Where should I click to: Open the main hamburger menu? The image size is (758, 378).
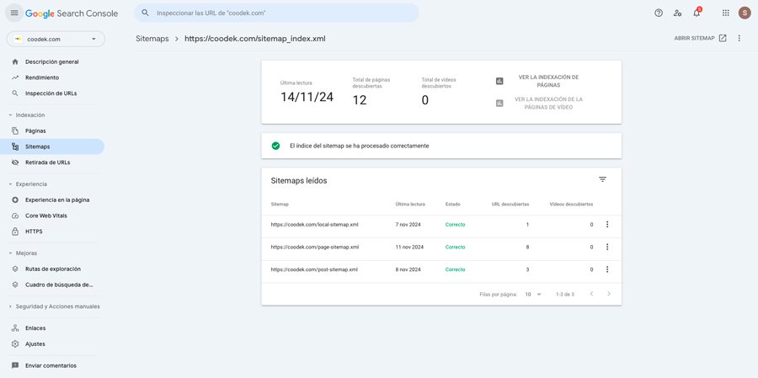click(x=14, y=13)
